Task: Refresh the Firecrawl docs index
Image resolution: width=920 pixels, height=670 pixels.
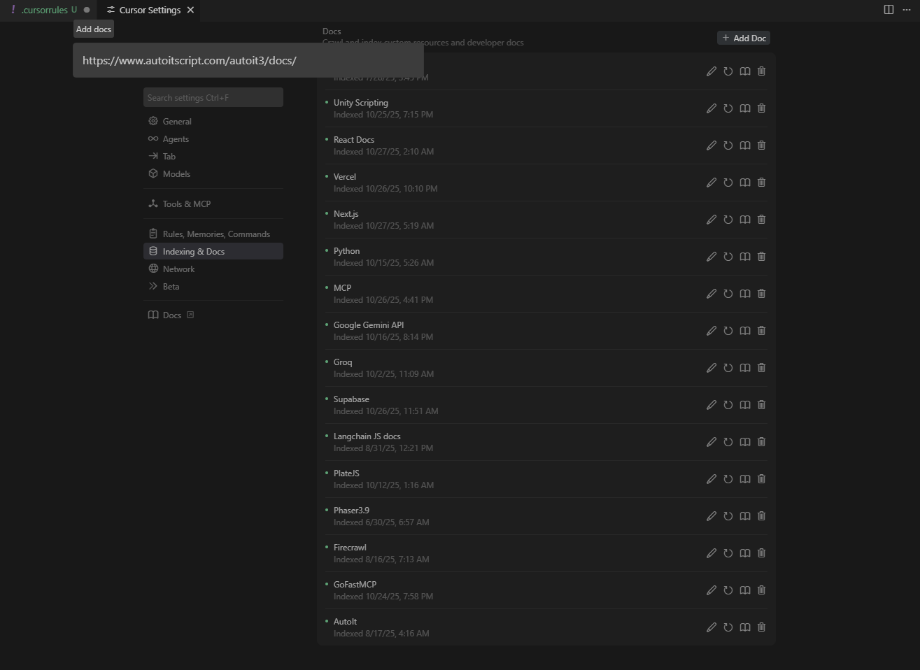Action: pos(728,553)
